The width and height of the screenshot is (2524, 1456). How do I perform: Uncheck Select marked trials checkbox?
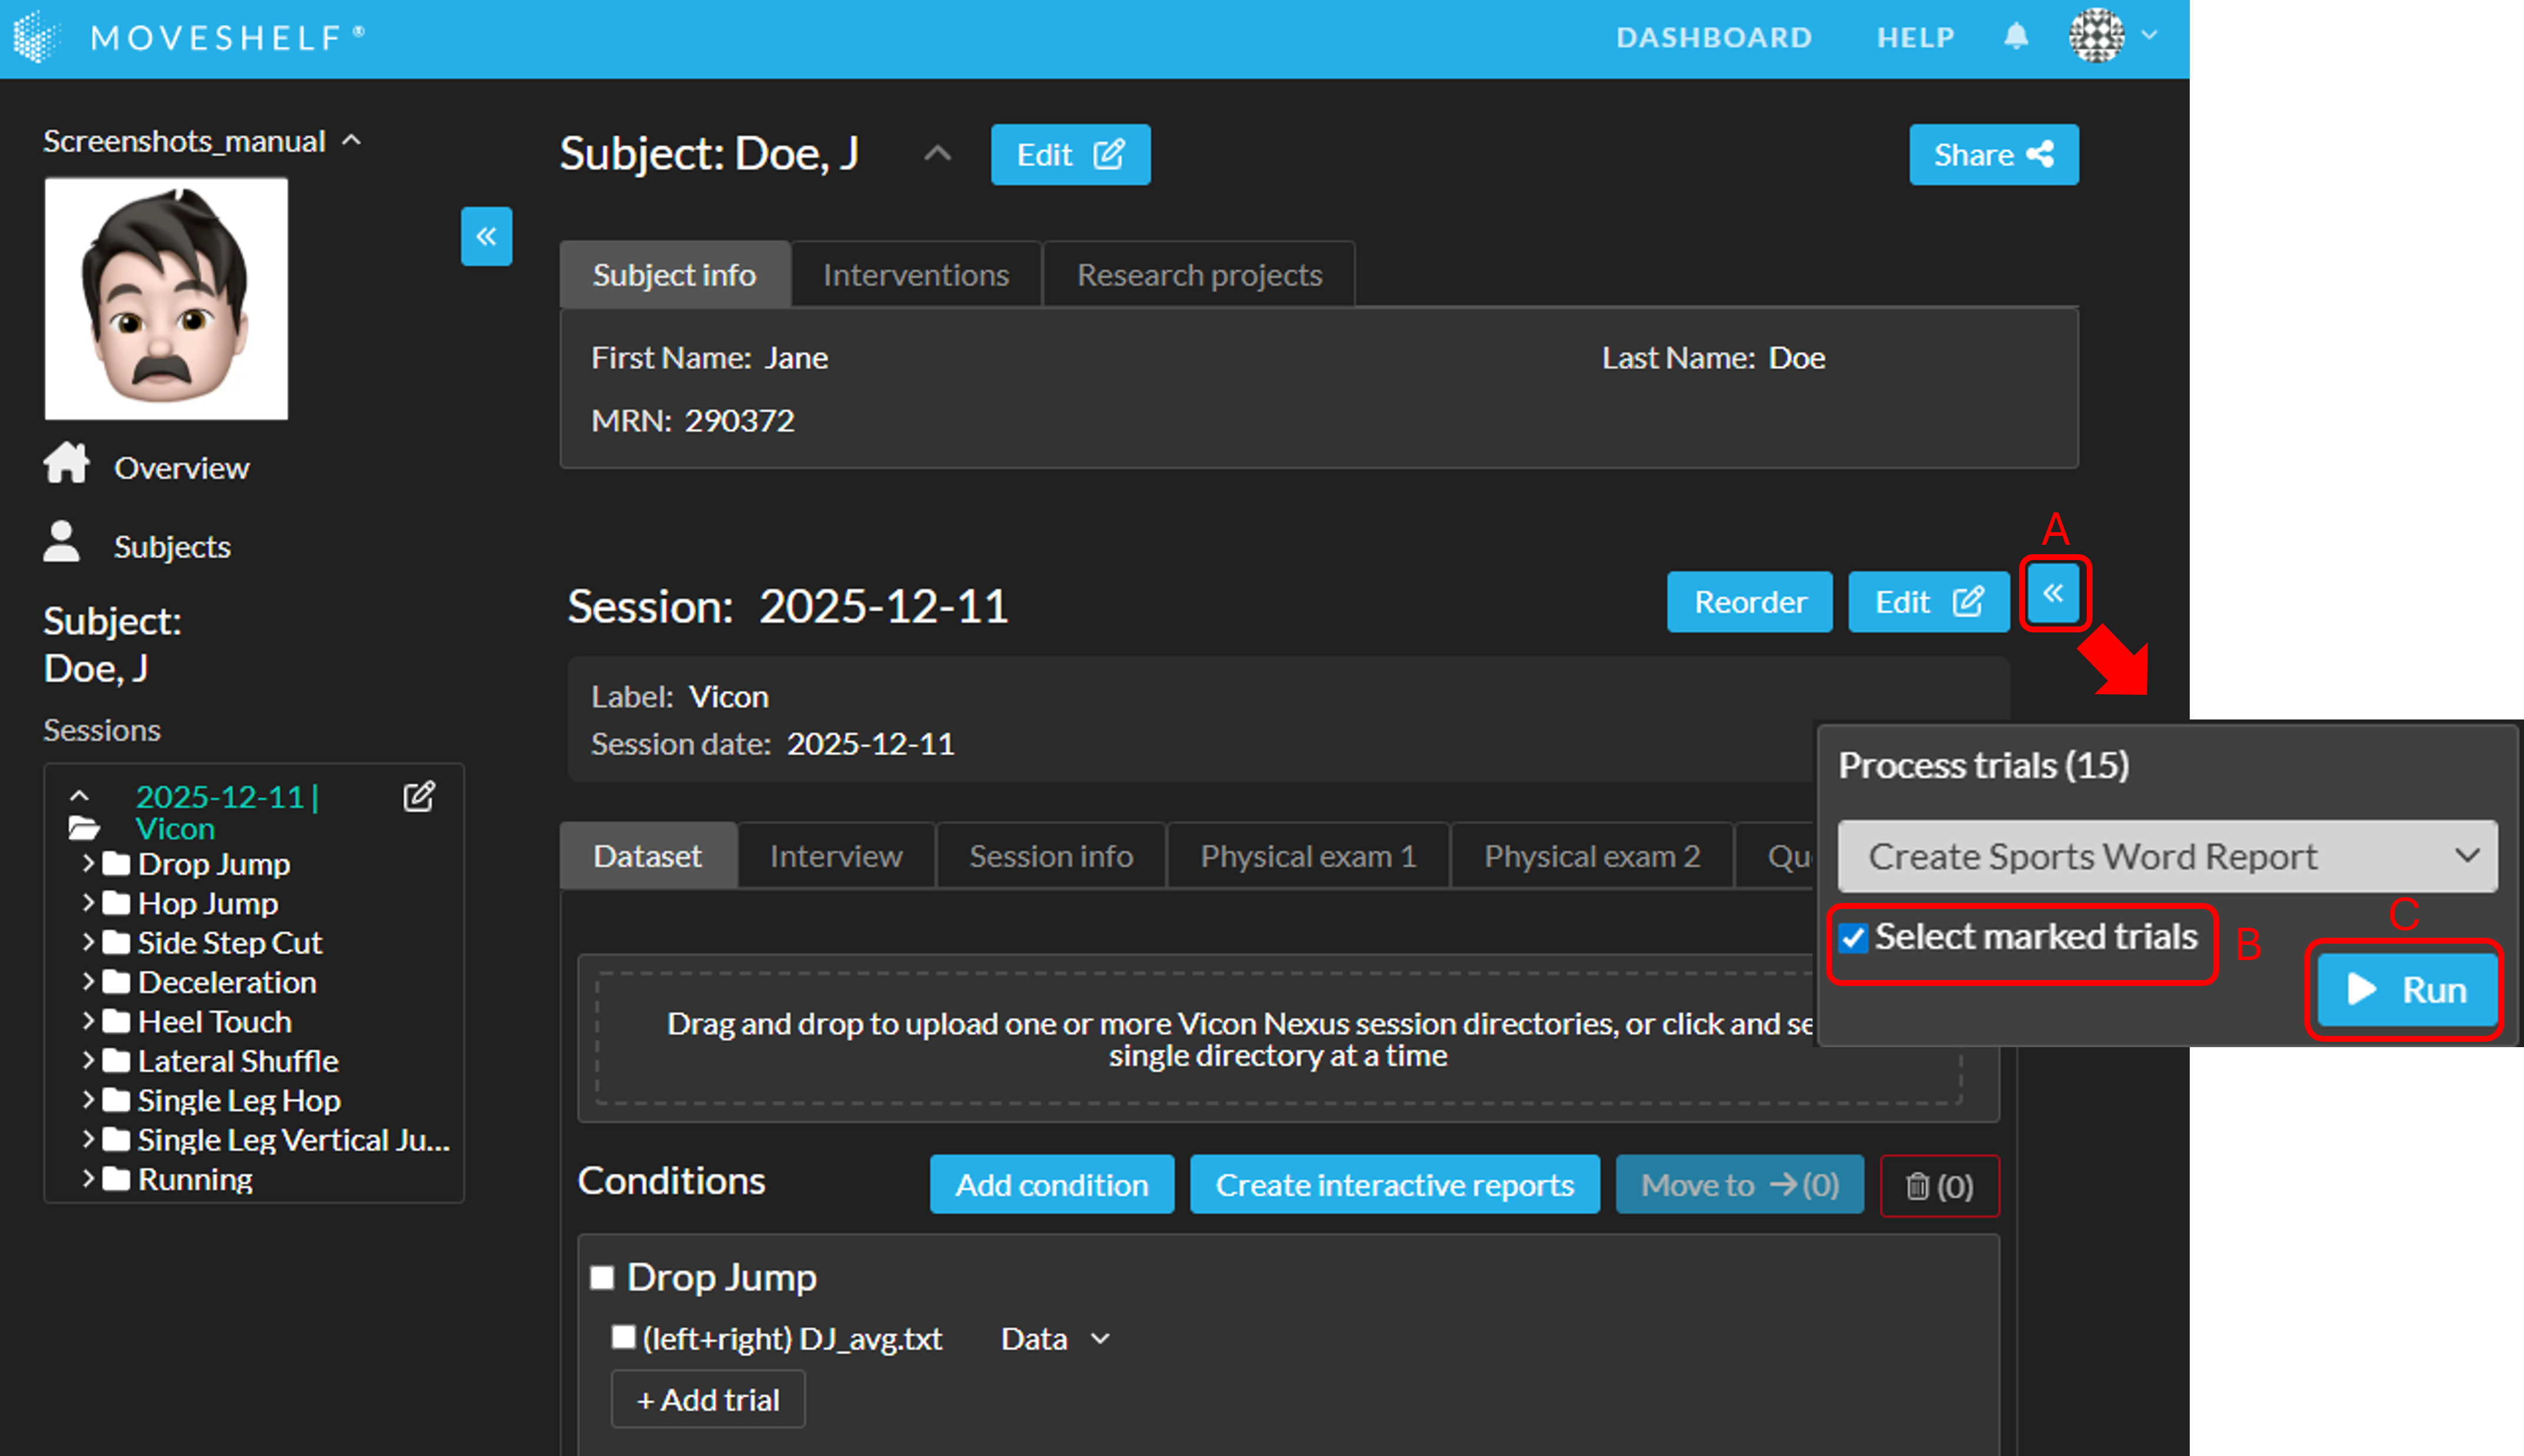click(1853, 938)
